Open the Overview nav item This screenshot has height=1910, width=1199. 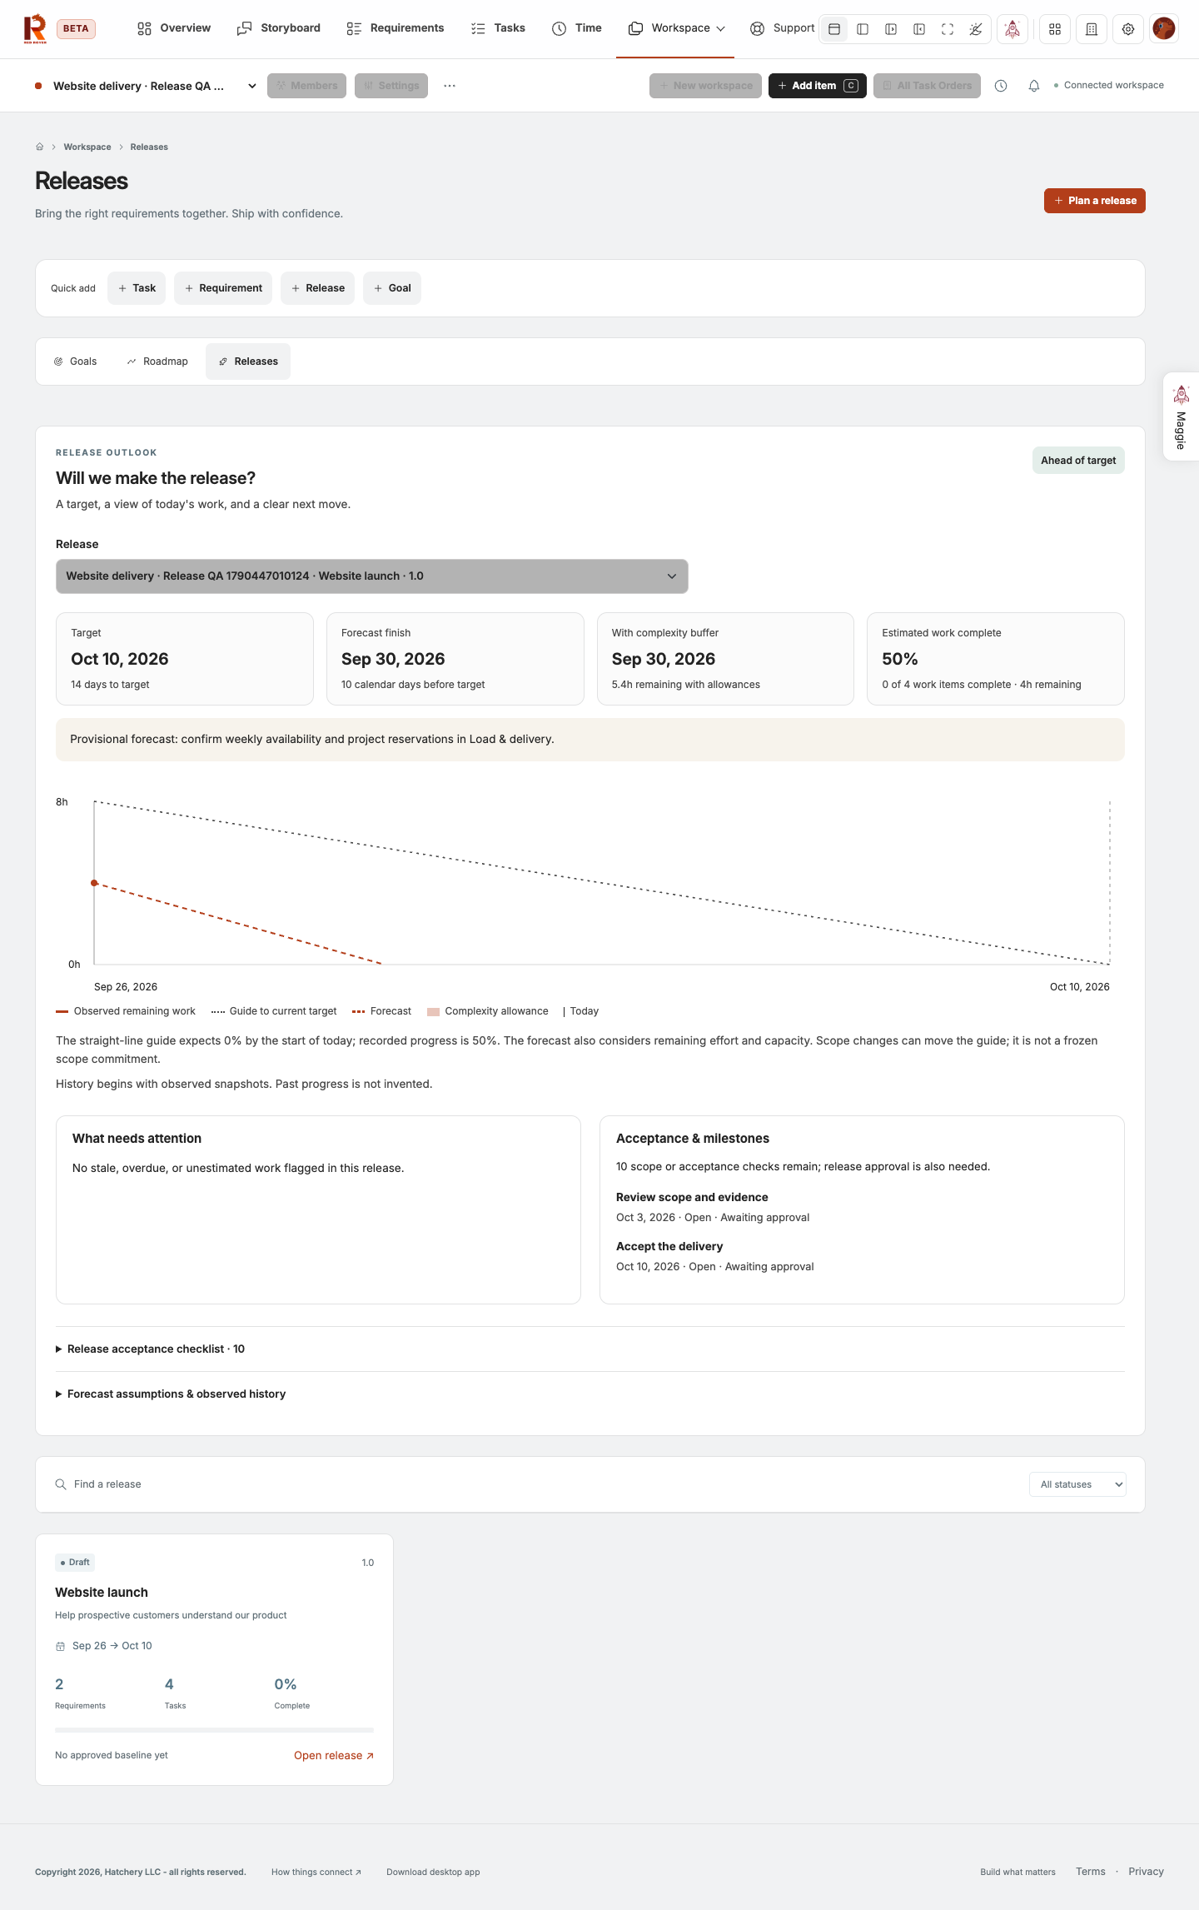click(174, 28)
